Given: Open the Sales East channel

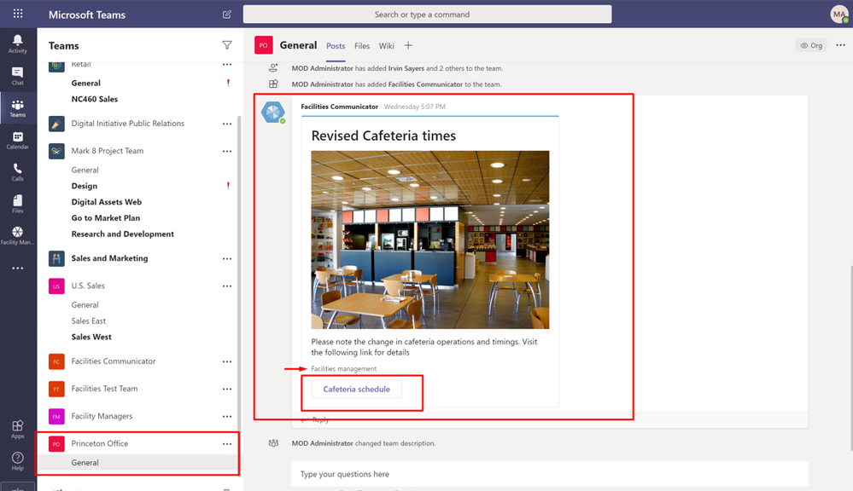Looking at the screenshot, I should point(89,321).
